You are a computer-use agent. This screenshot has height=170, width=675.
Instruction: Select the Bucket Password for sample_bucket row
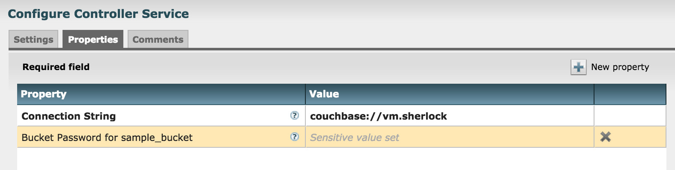tap(341, 137)
